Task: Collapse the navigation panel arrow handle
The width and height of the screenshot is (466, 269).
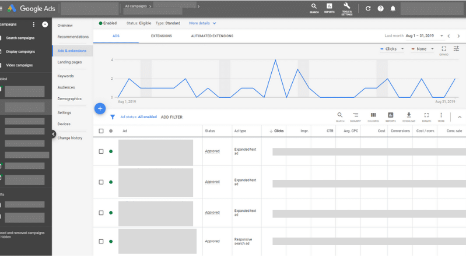Action: [x=53, y=134]
